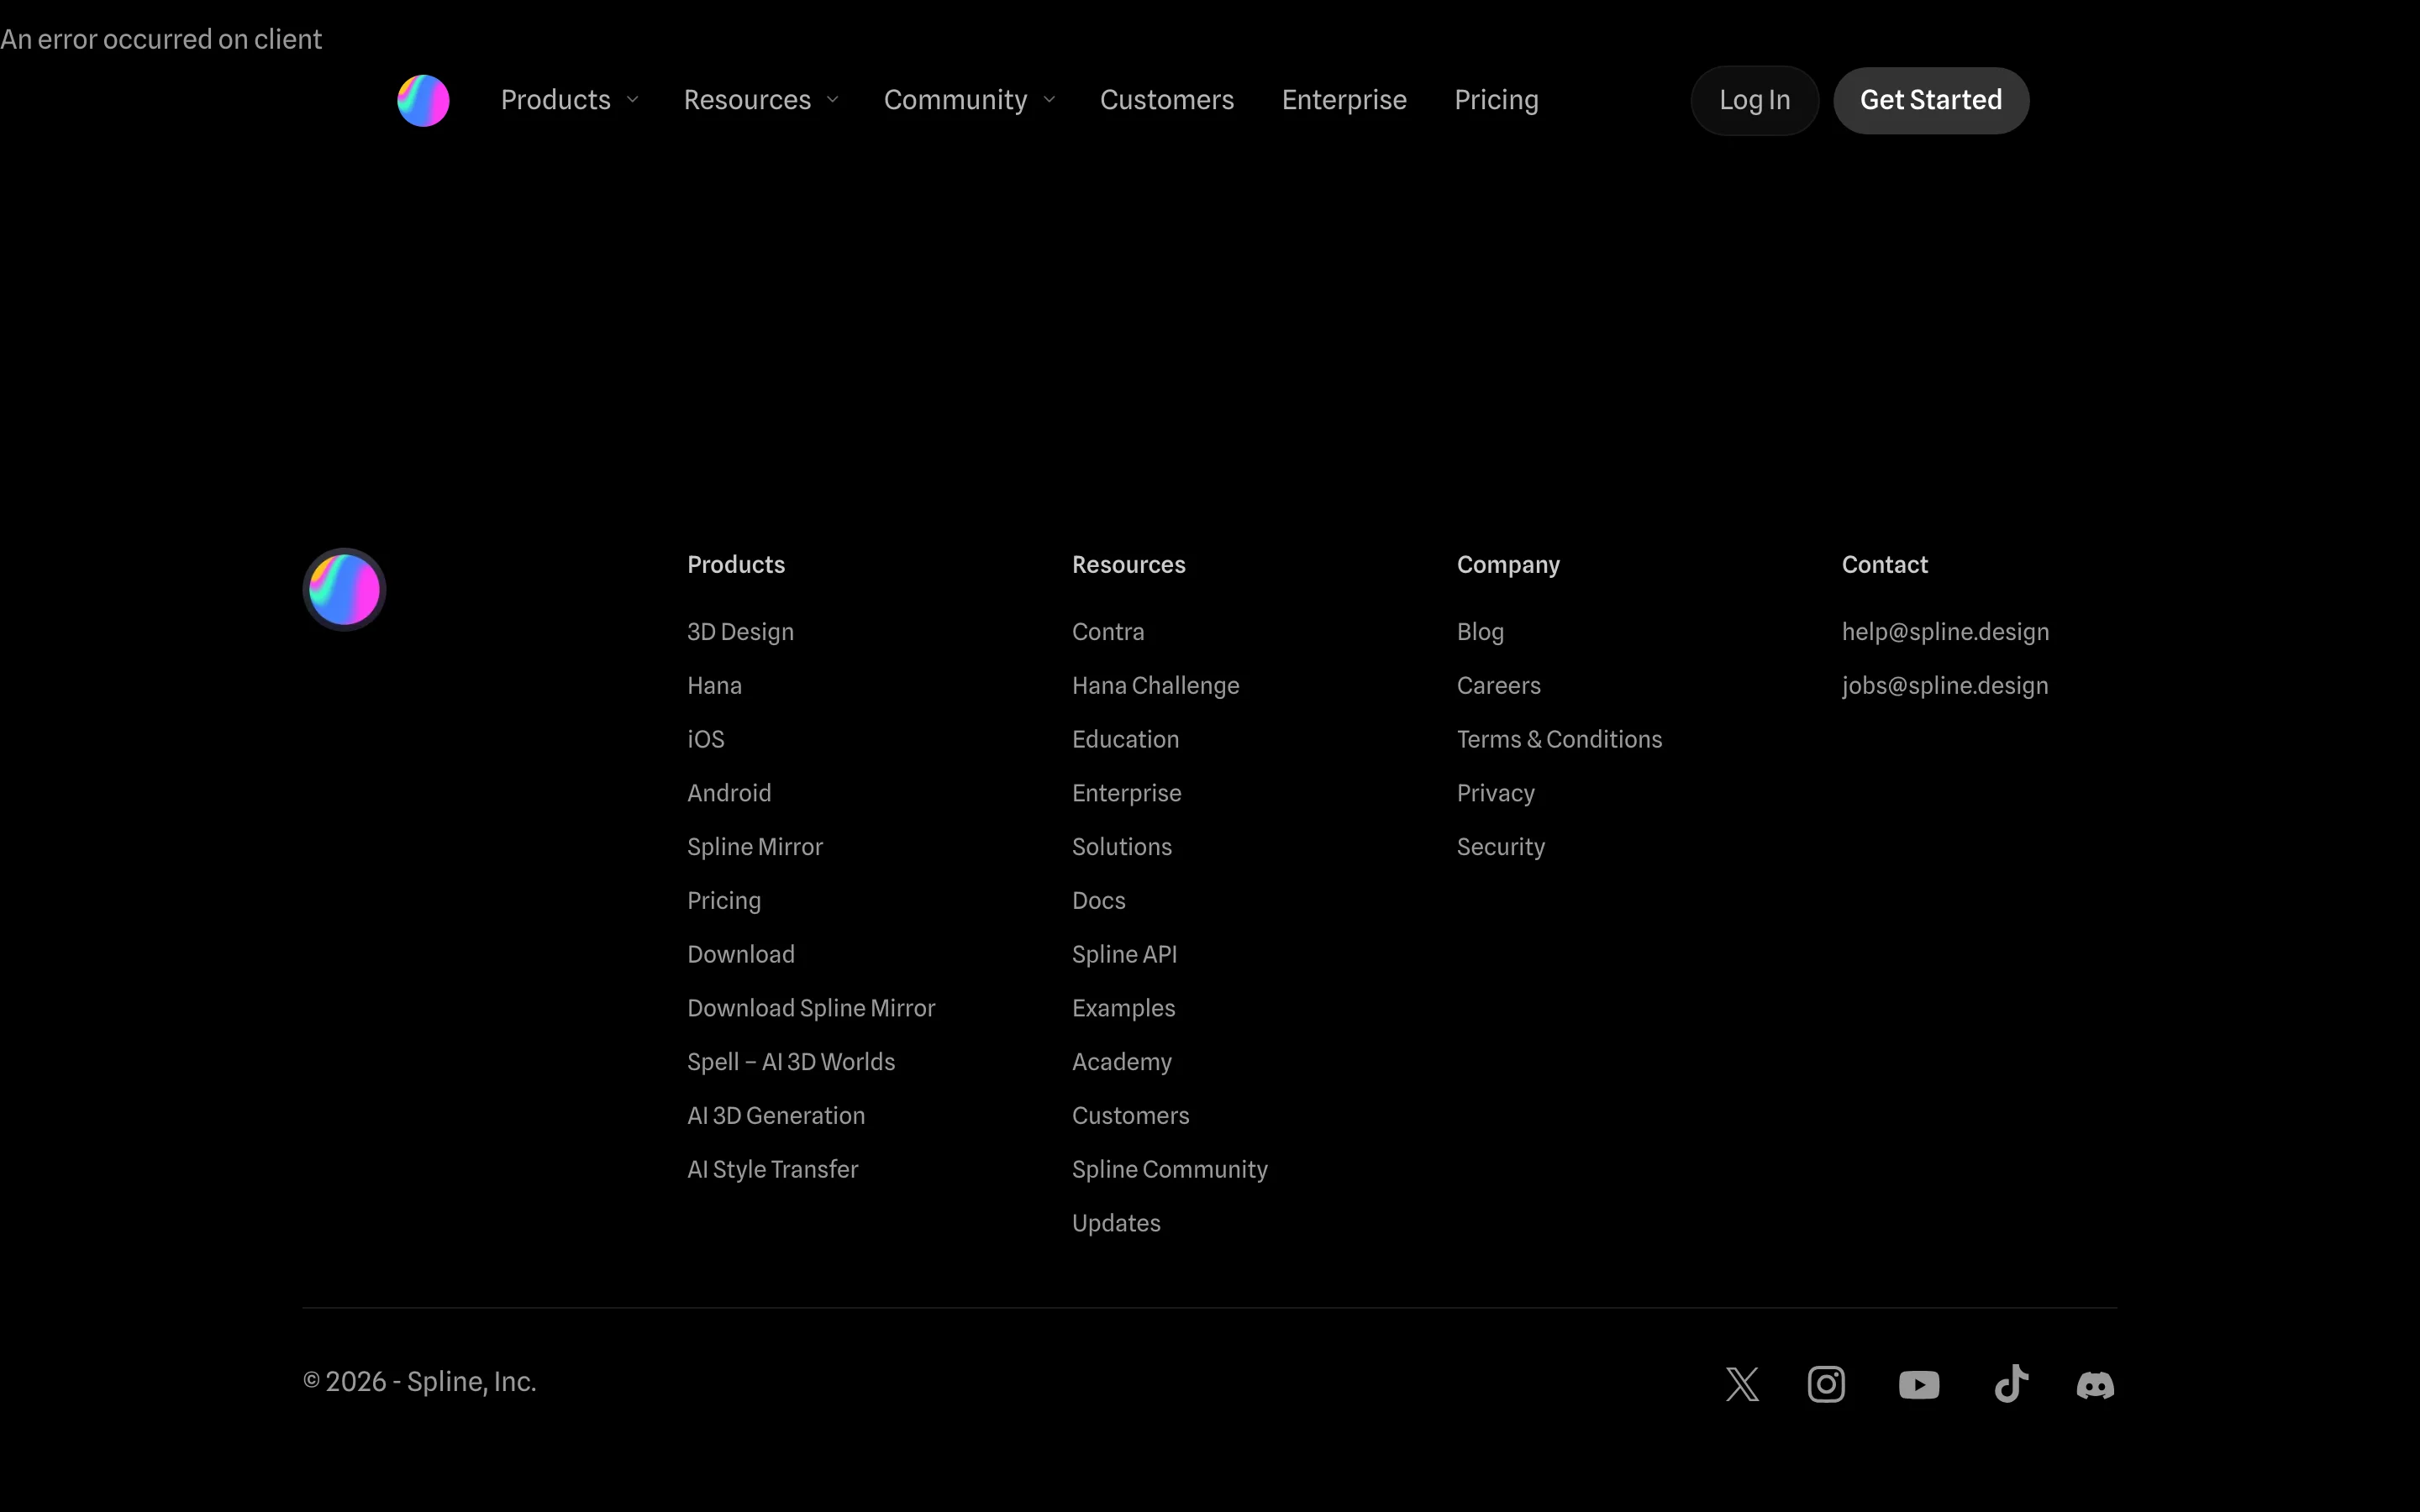Open AI Style Transfer footer link

772,1169
